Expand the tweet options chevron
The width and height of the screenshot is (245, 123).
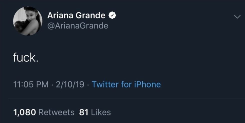[x=236, y=17]
